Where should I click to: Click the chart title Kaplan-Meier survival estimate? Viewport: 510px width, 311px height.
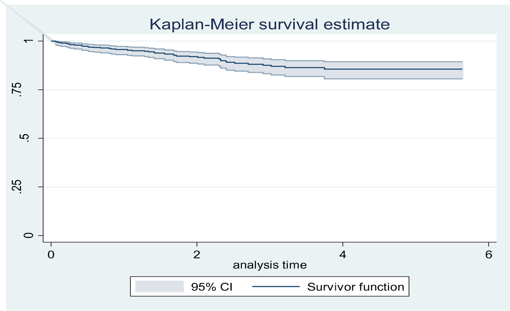point(270,24)
